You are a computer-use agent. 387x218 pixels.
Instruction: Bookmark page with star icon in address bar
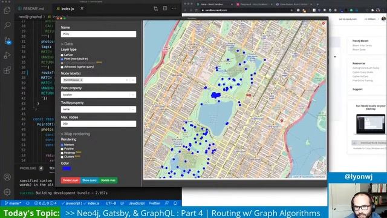coord(291,10)
